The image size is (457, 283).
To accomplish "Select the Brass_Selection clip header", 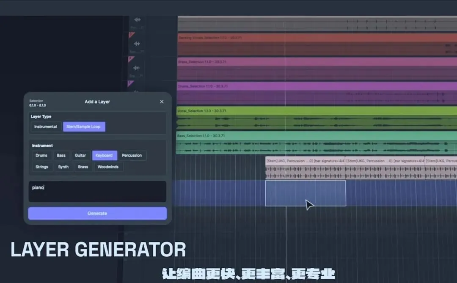I will 317,62.
